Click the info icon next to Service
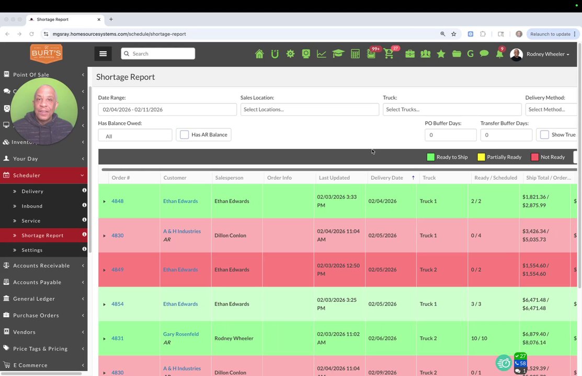 84,220
